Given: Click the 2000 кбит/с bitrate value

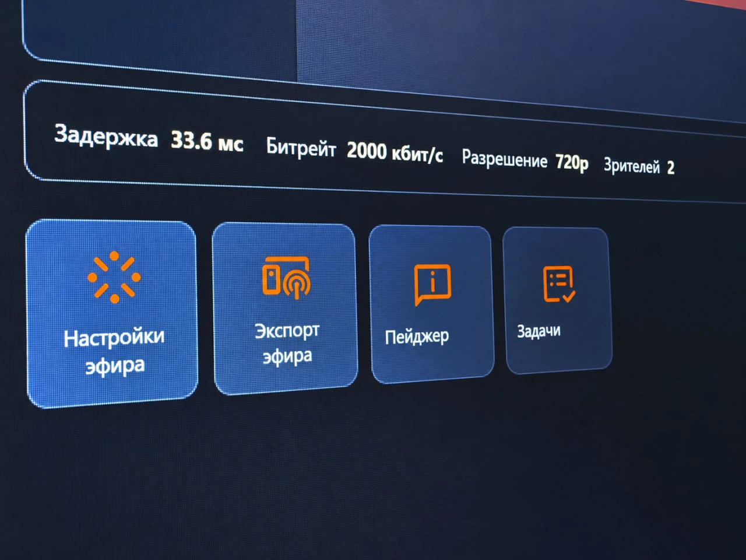Looking at the screenshot, I should 395,153.
